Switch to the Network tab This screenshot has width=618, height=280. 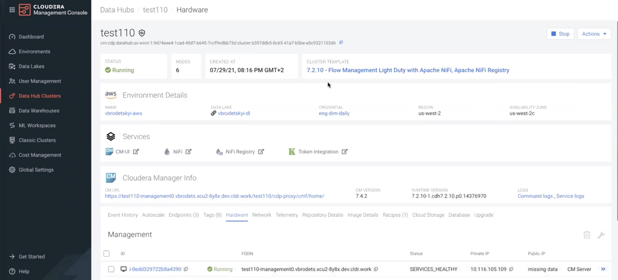point(261,215)
